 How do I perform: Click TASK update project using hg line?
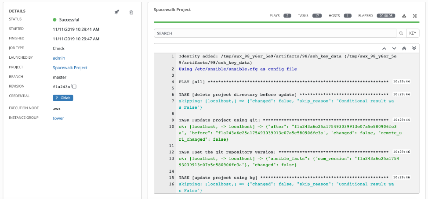point(283,178)
